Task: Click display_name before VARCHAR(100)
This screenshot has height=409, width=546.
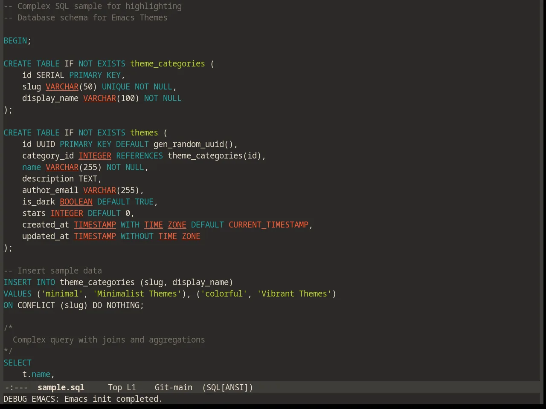Action: [50, 98]
